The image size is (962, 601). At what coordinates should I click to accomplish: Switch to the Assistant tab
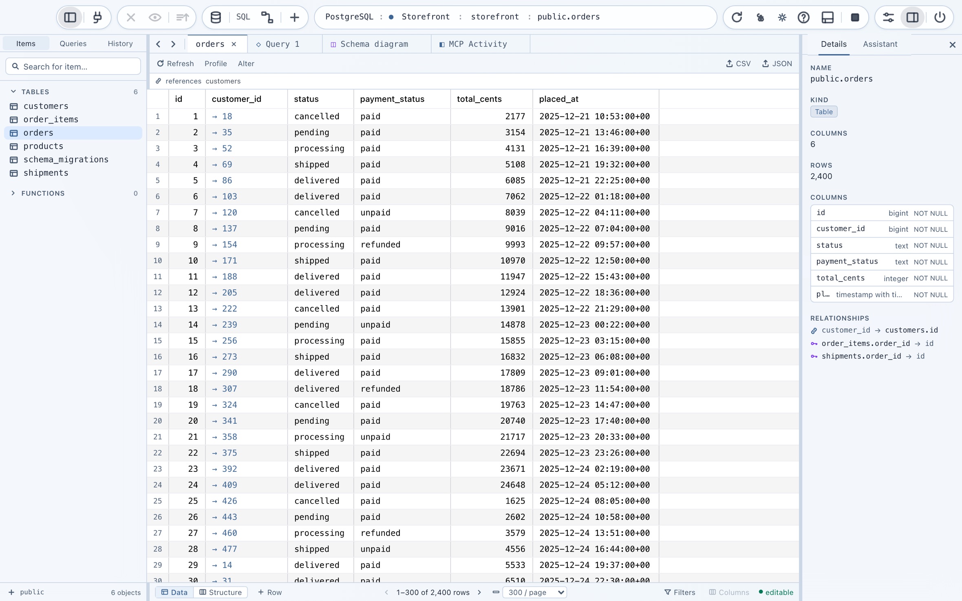point(880,44)
